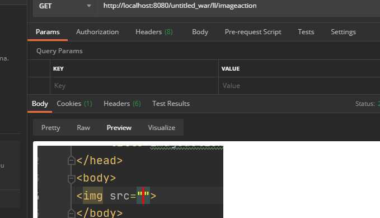Click the VALUE column header
Viewport: 380px width, 218px height.
[230, 69]
